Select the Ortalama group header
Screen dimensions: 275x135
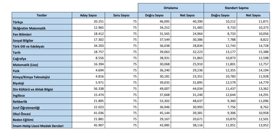click(x=171, y=8)
